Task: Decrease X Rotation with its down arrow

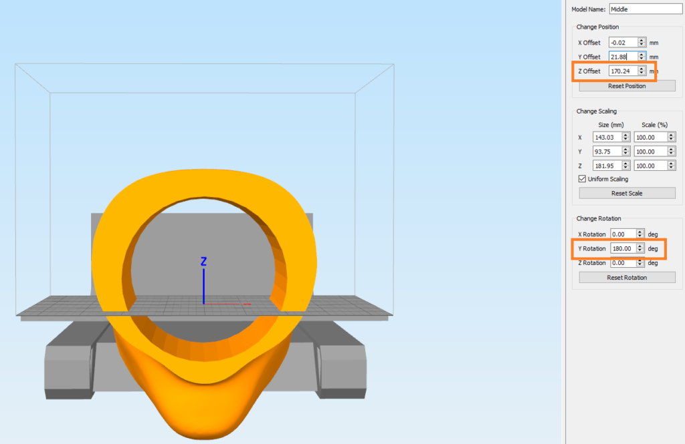Action: [640, 237]
